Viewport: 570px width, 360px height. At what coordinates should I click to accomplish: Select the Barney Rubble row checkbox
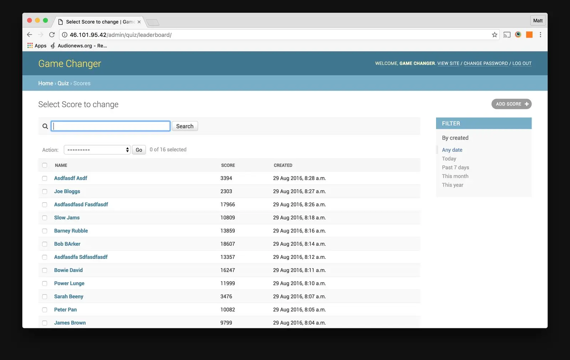[x=45, y=231]
